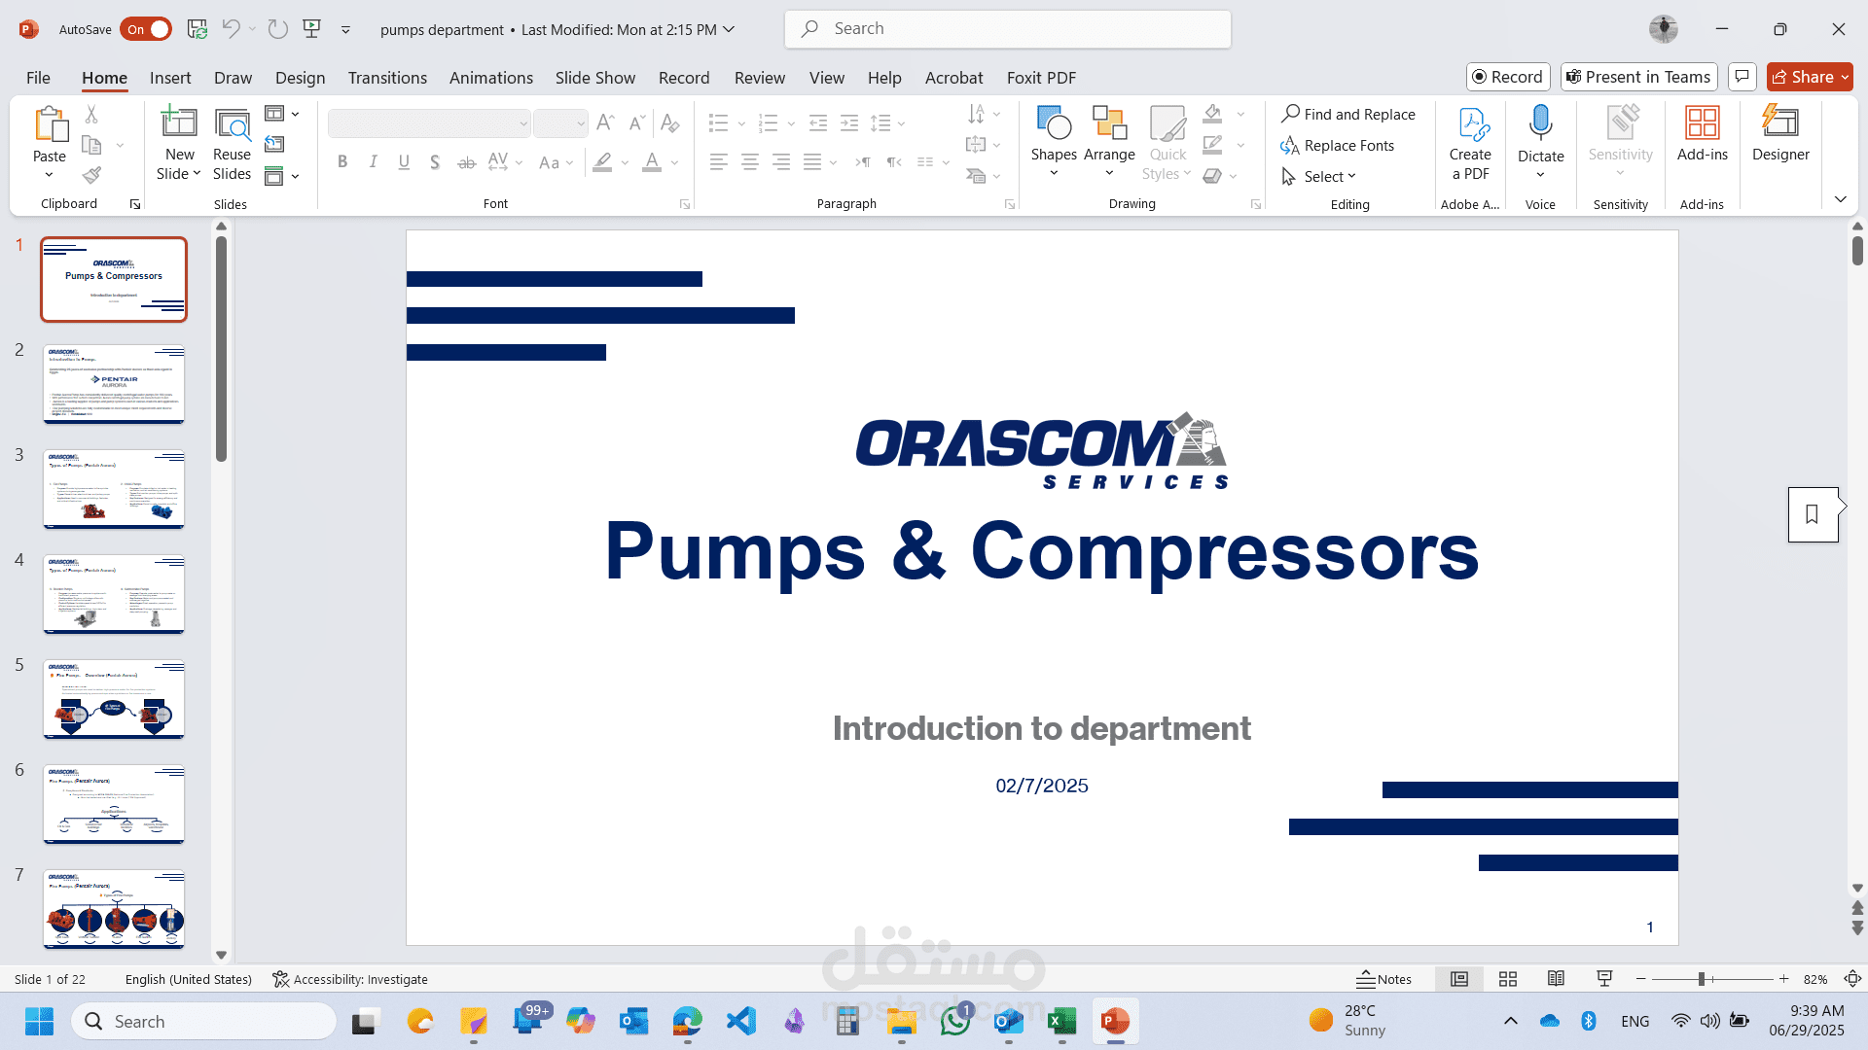Open the Customize Quick Access Toolbar dropdown

pyautogui.click(x=345, y=30)
